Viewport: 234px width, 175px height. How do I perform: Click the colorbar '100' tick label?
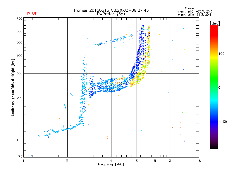221,54
